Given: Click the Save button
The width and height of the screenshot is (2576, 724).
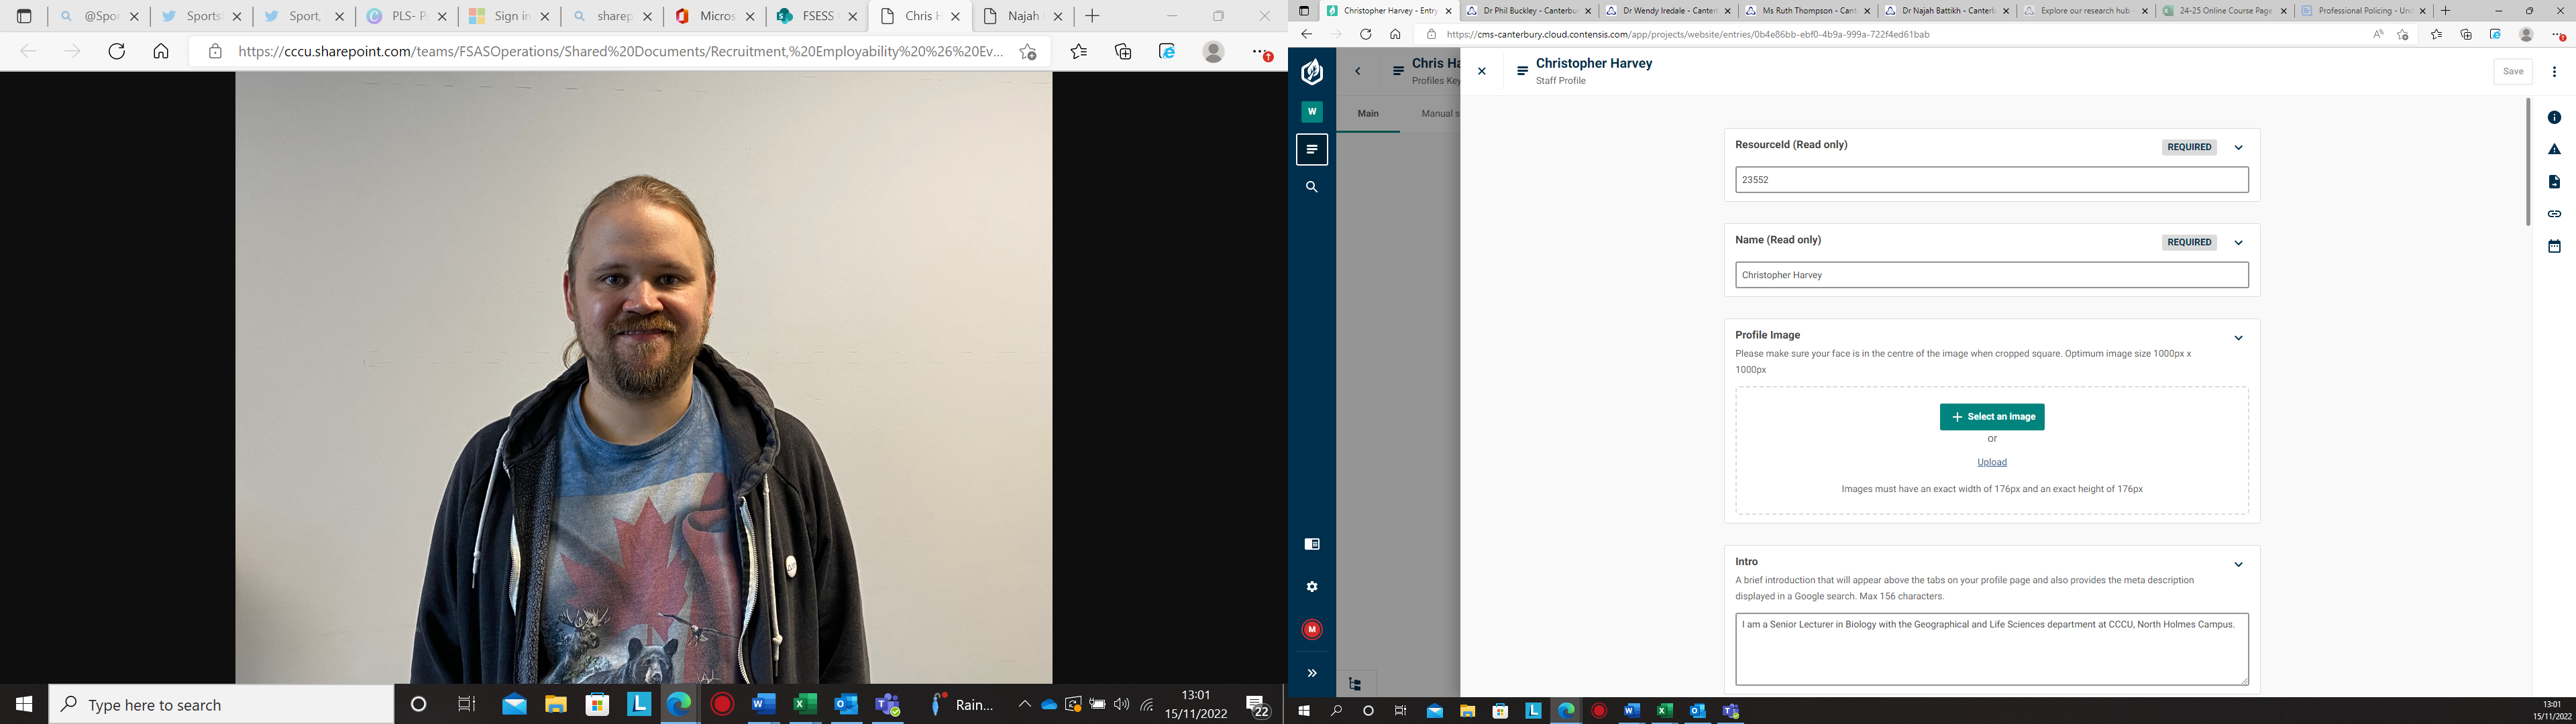Looking at the screenshot, I should 2512,71.
